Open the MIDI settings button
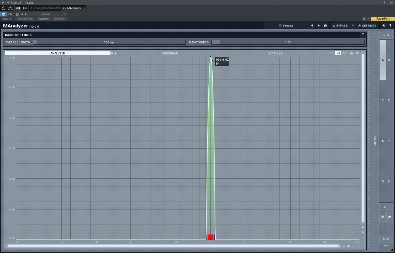Screen dimensions: 395x253 point(386,239)
